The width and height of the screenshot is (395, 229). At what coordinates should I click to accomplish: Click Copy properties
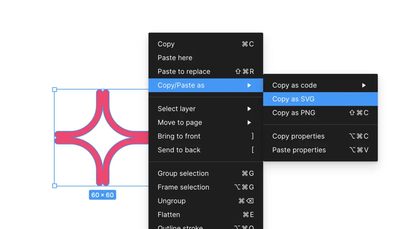298,136
